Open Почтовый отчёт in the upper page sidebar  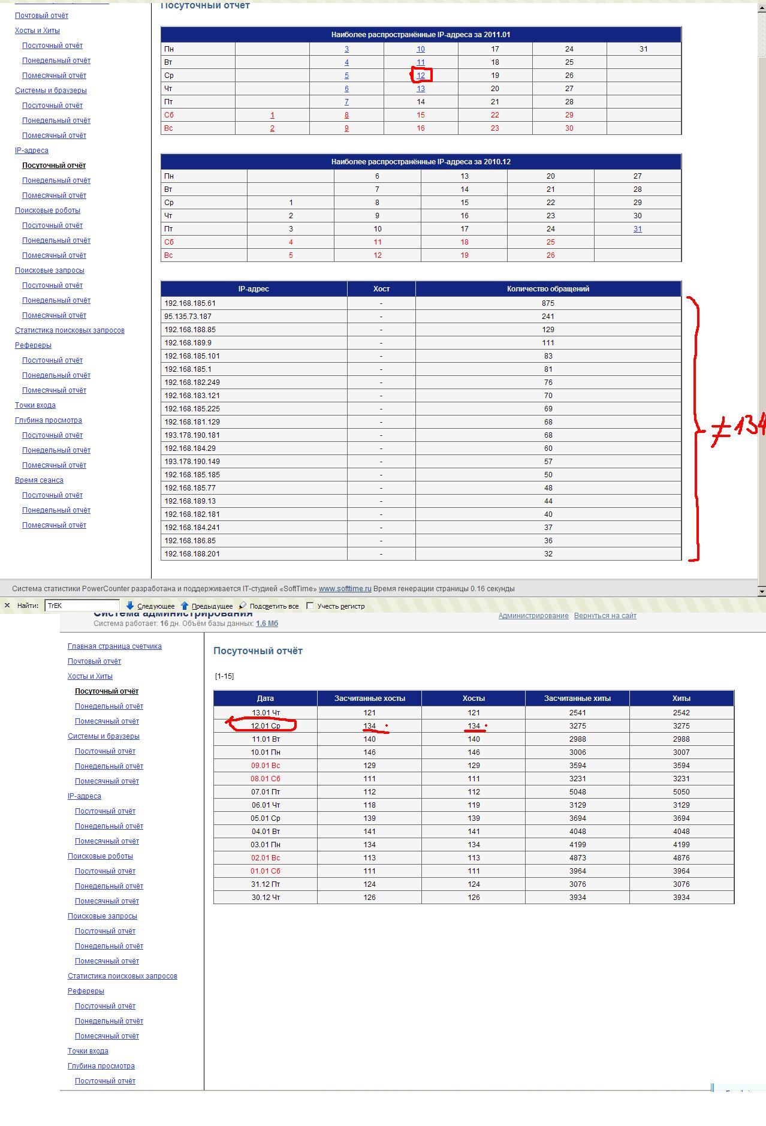[x=41, y=16]
